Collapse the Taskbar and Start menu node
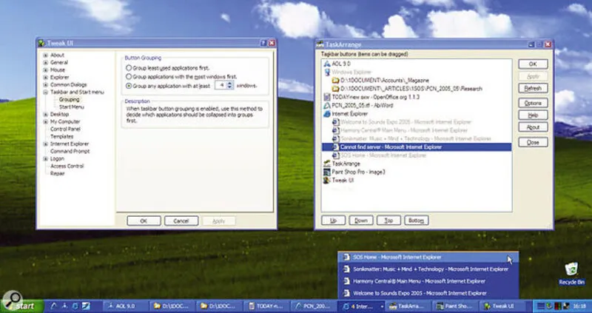This screenshot has width=592, height=313. (x=46, y=92)
